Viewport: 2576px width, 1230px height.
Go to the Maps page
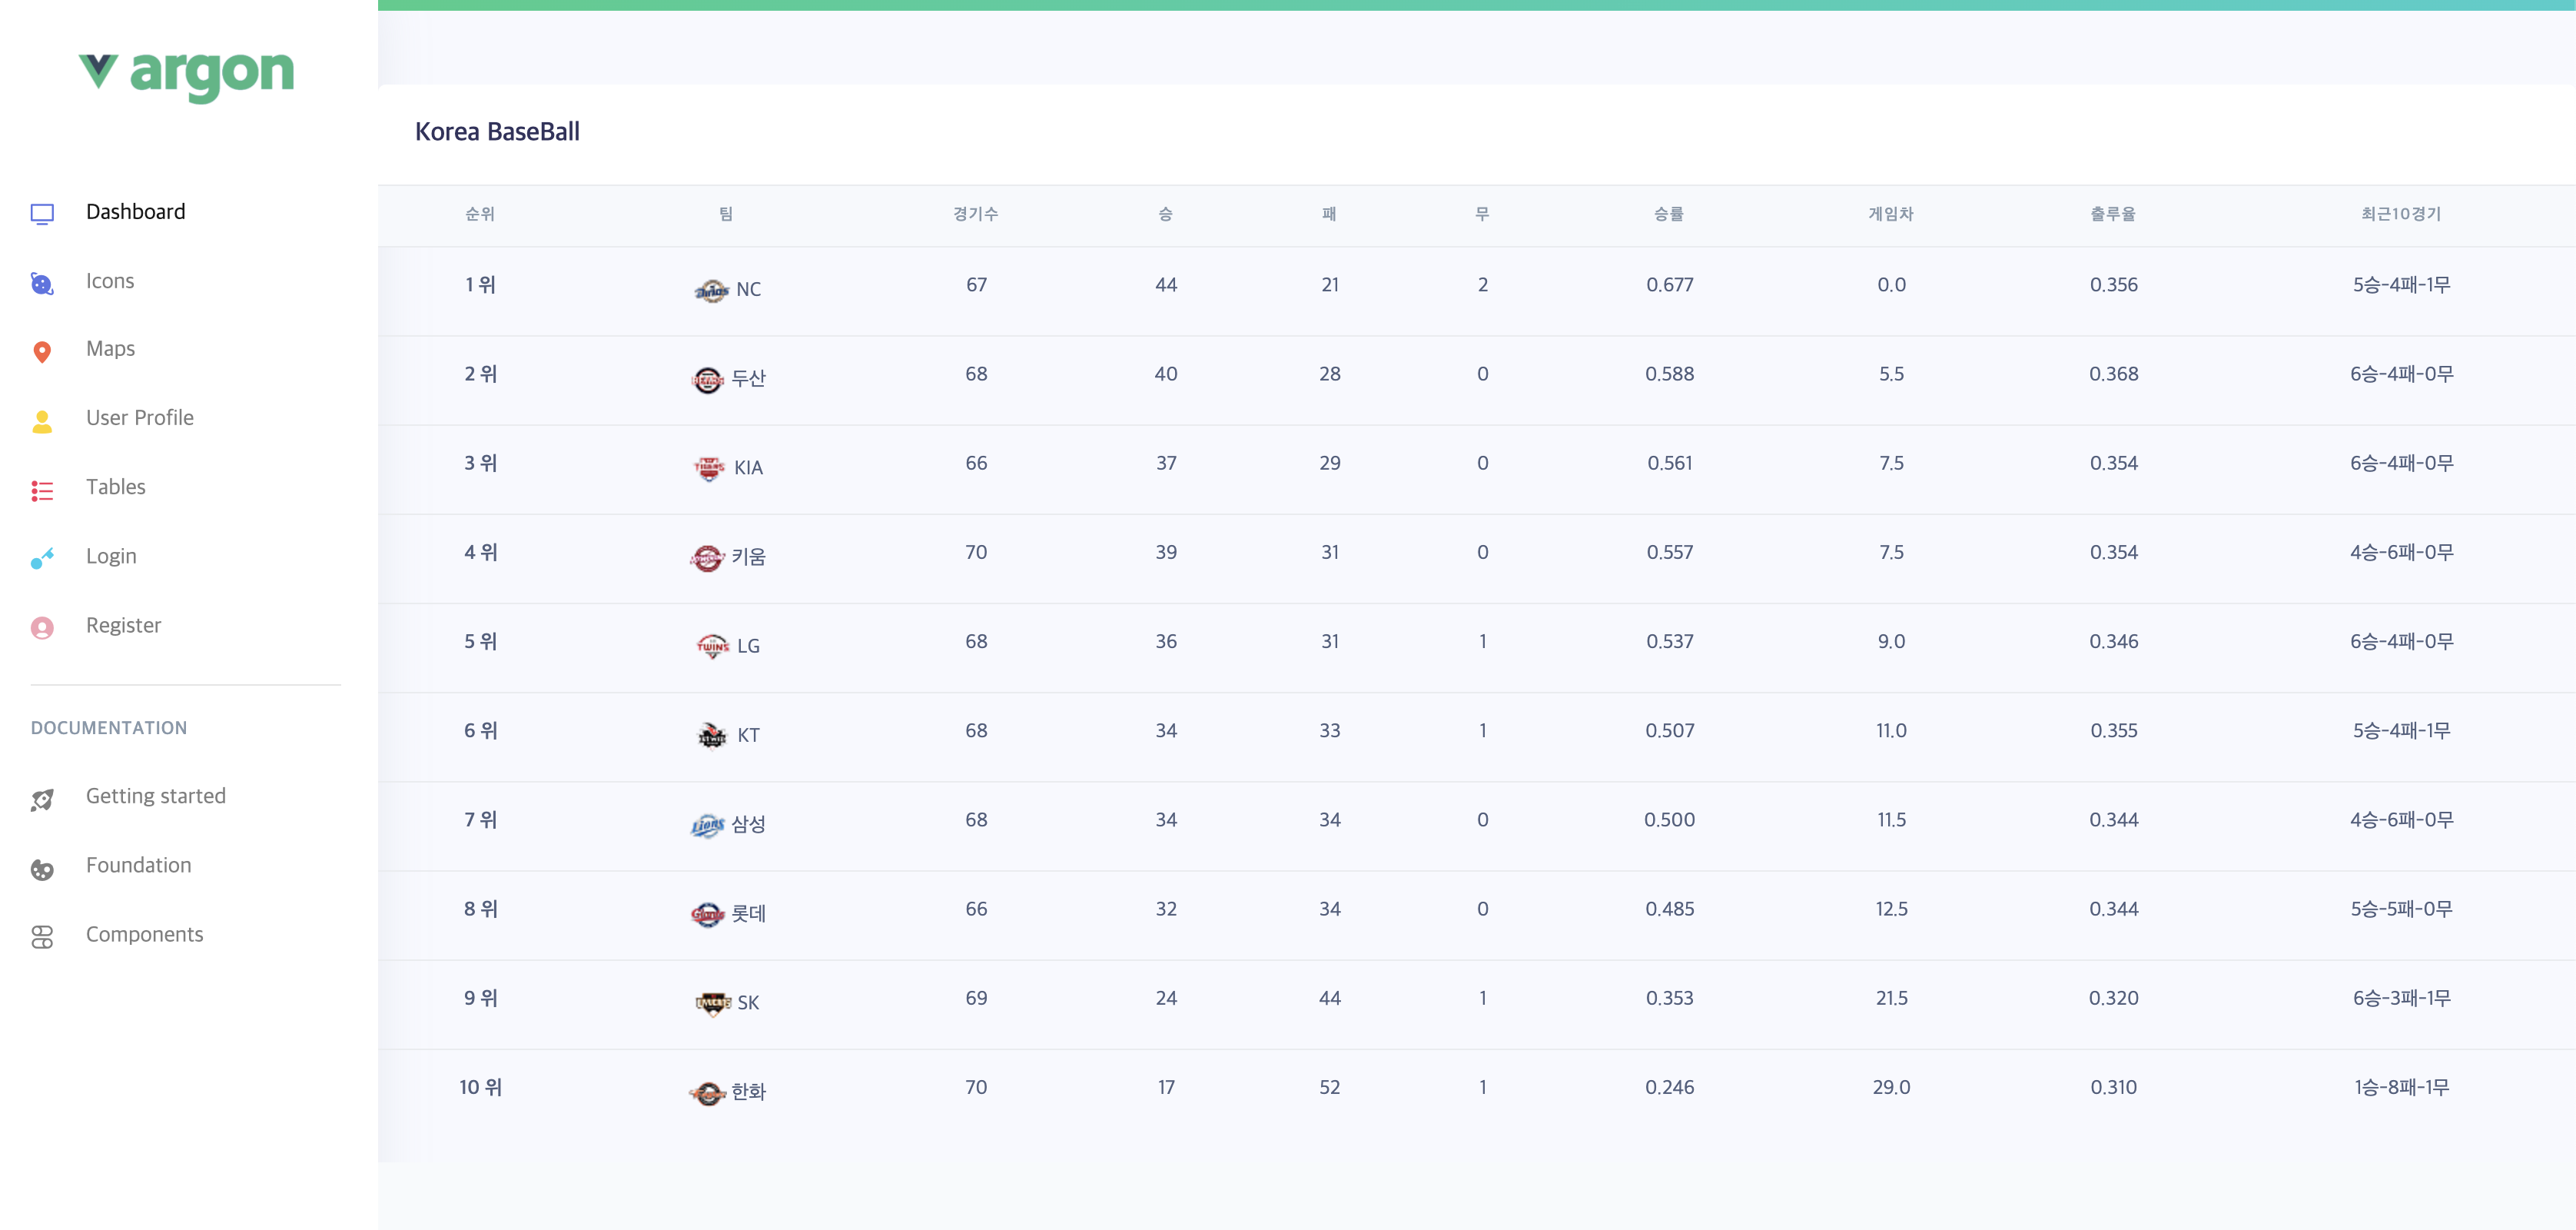click(x=110, y=349)
